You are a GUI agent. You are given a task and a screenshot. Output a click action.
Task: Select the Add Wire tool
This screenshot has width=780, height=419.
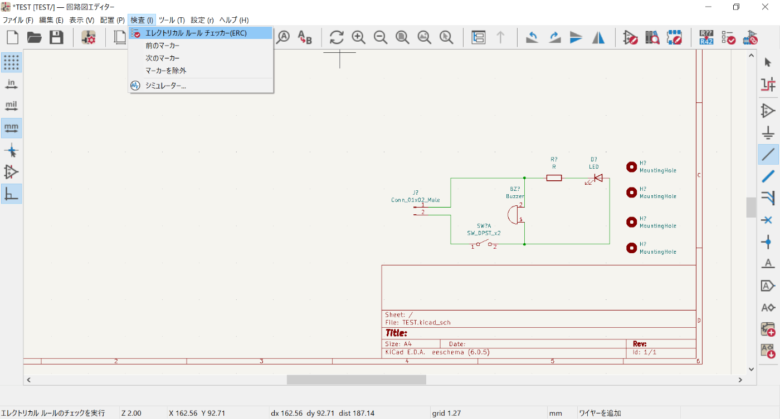point(768,154)
